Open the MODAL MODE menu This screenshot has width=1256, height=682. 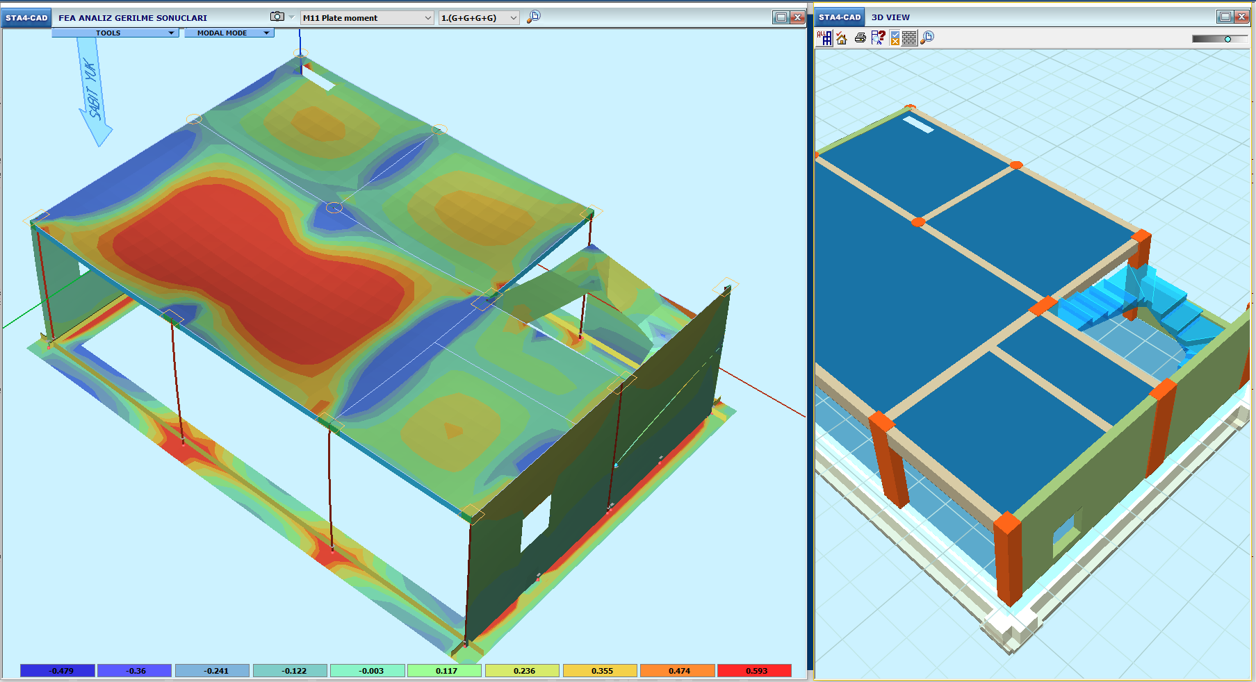[229, 33]
